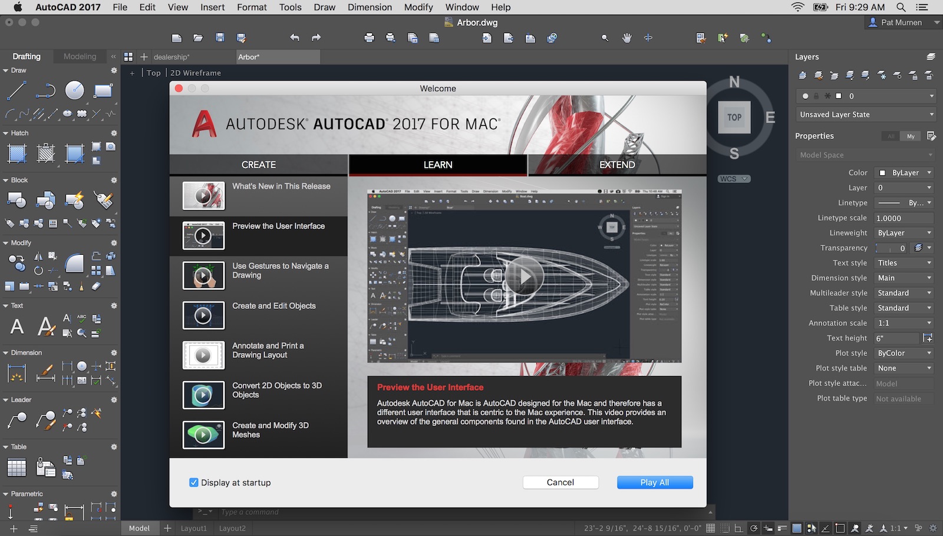
Task: Activate the Pan hand tool
Action: tap(627, 38)
